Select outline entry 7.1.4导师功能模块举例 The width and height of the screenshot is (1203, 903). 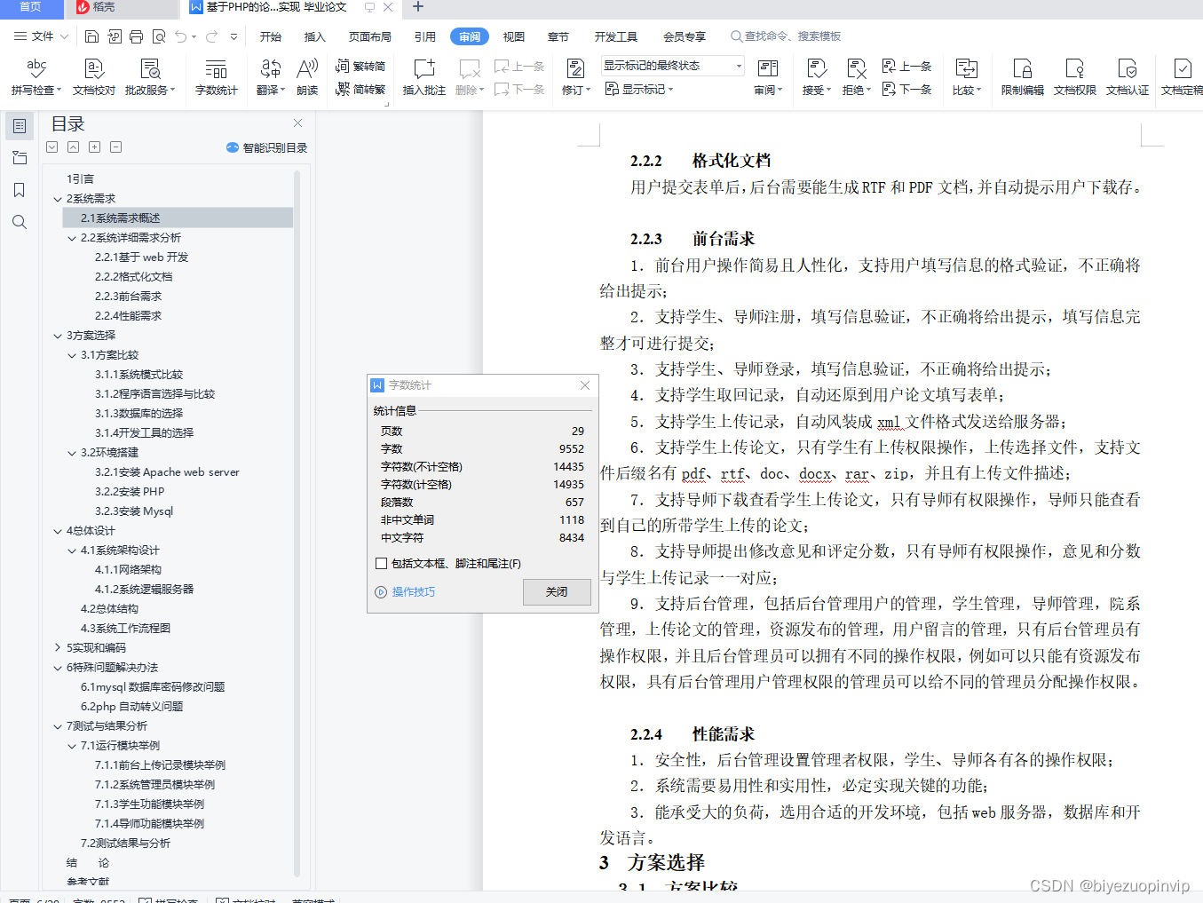(x=150, y=824)
